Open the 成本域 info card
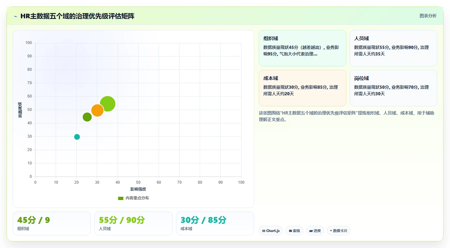 [x=302, y=88]
